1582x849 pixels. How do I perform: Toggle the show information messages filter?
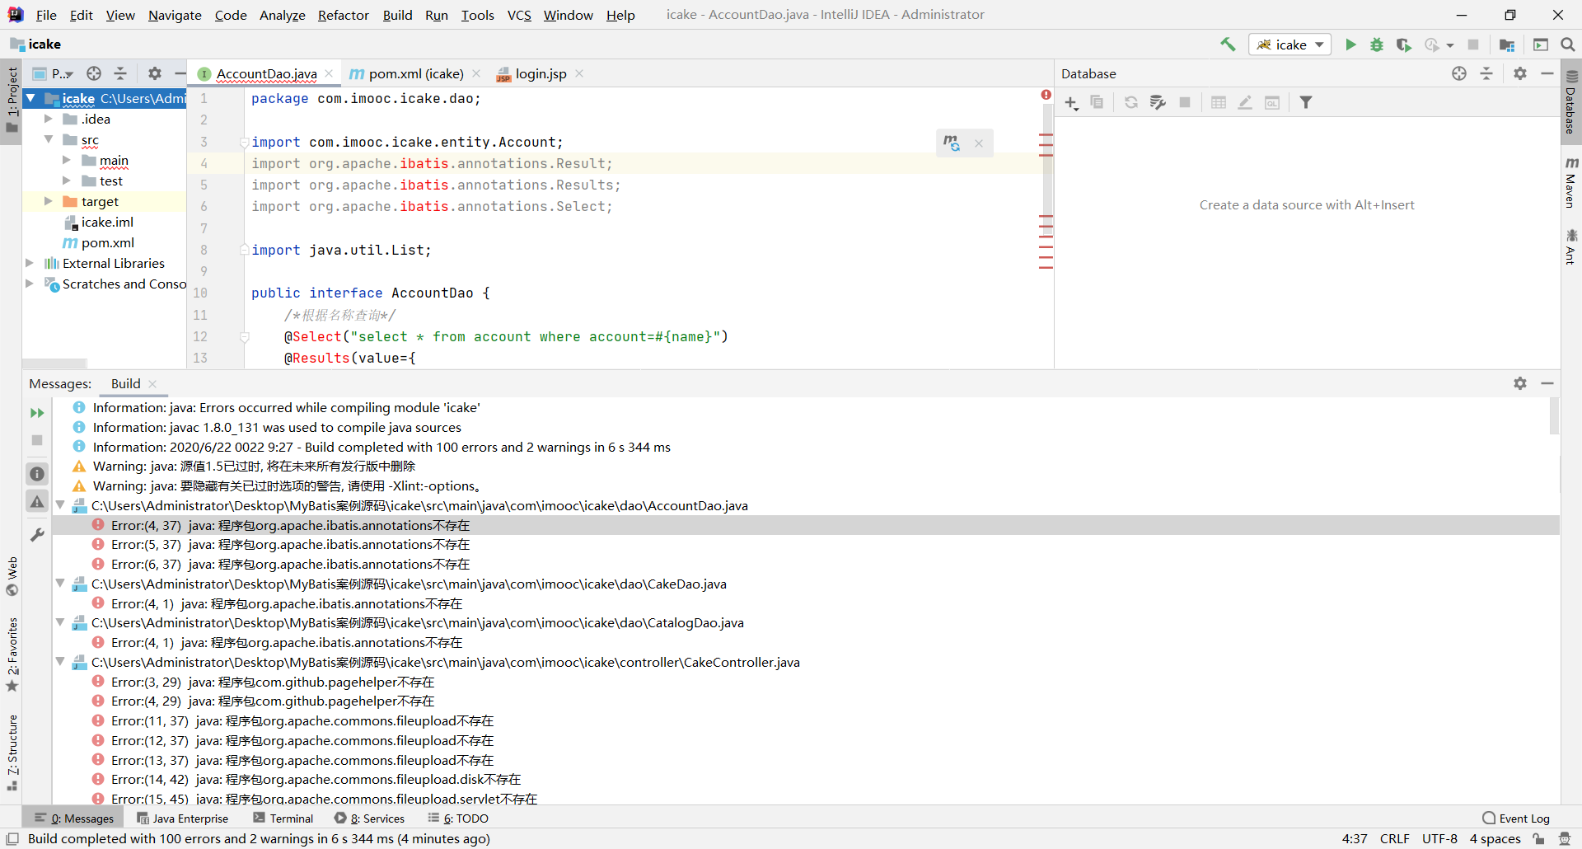pos(37,474)
